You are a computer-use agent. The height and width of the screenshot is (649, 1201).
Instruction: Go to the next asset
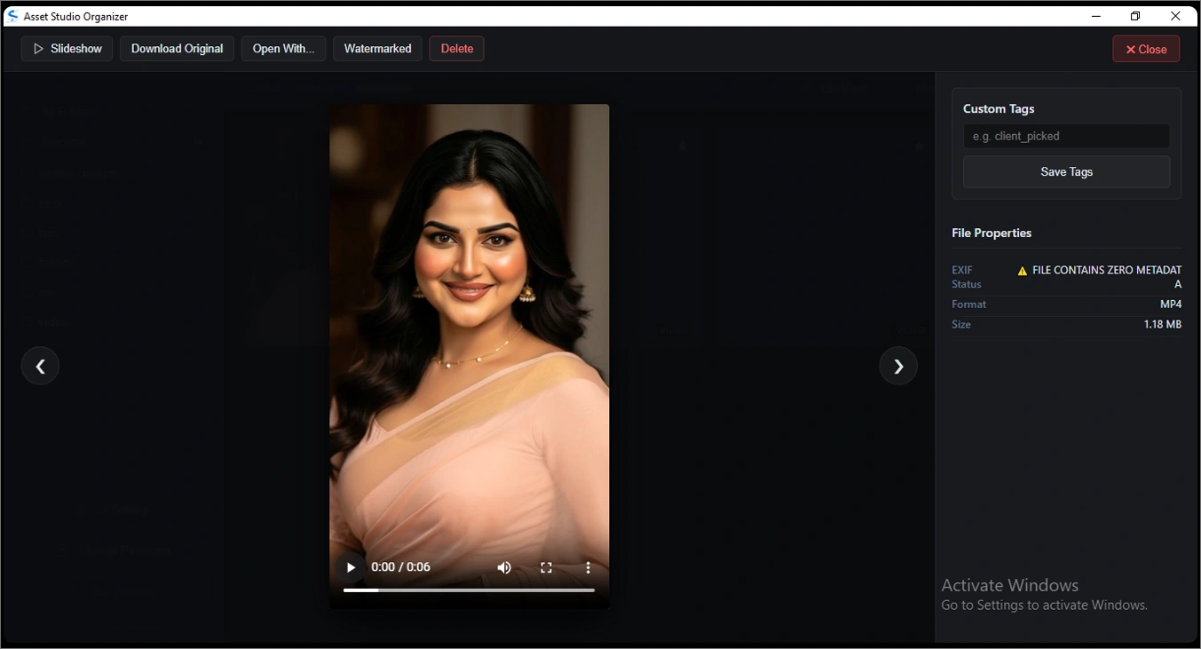tap(898, 366)
